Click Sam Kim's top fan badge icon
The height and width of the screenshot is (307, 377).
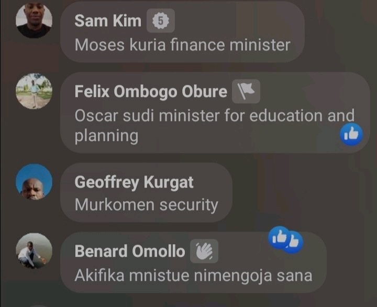[161, 20]
